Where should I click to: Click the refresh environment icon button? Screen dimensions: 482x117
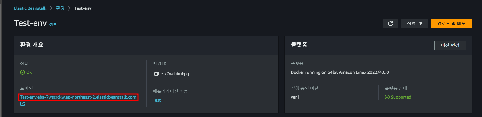pyautogui.click(x=391, y=24)
